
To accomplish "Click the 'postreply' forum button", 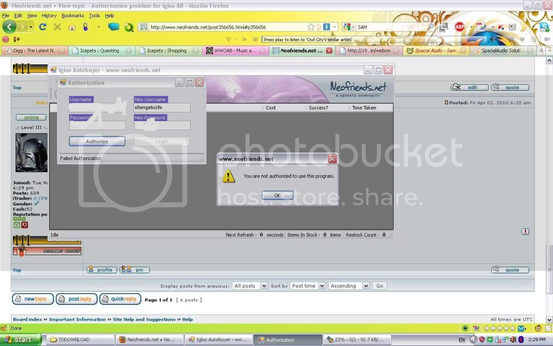I will 76,299.
